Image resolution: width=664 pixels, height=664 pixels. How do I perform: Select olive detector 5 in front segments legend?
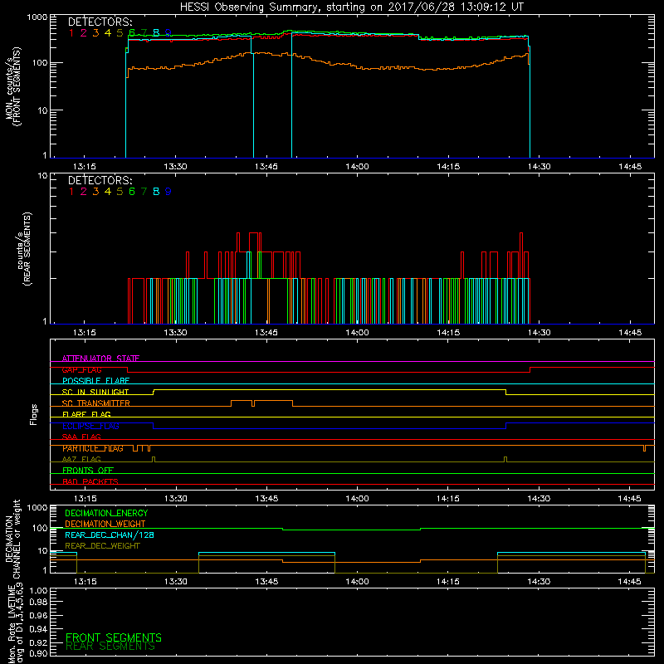click(120, 33)
